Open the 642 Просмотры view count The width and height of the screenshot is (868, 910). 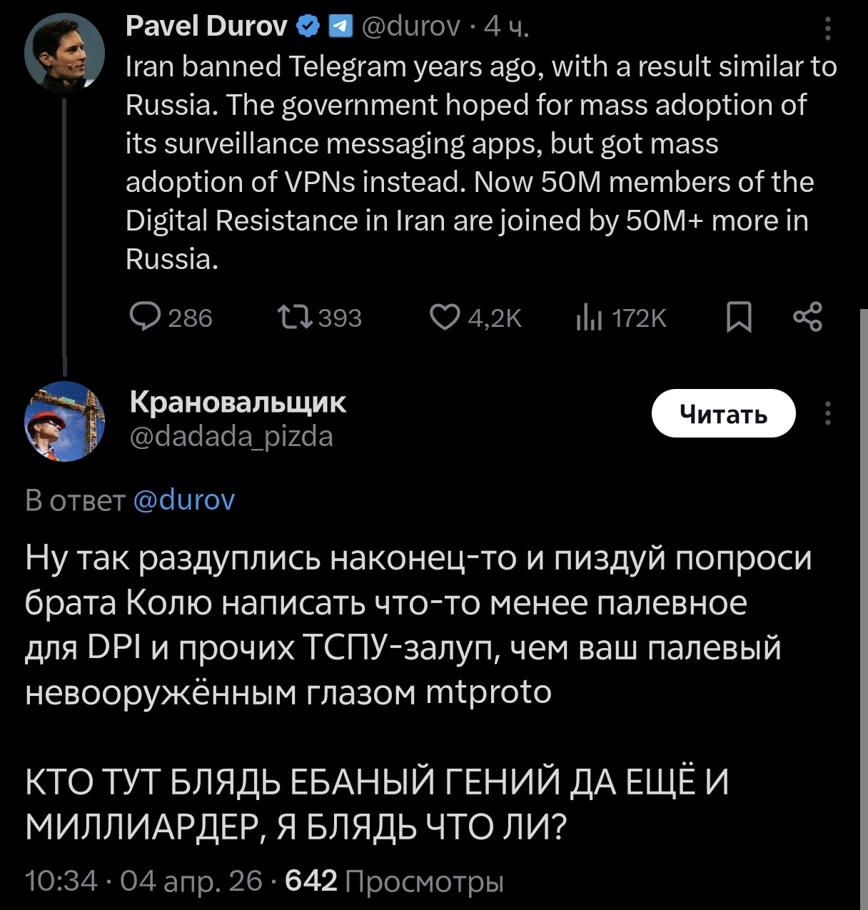[x=394, y=881]
